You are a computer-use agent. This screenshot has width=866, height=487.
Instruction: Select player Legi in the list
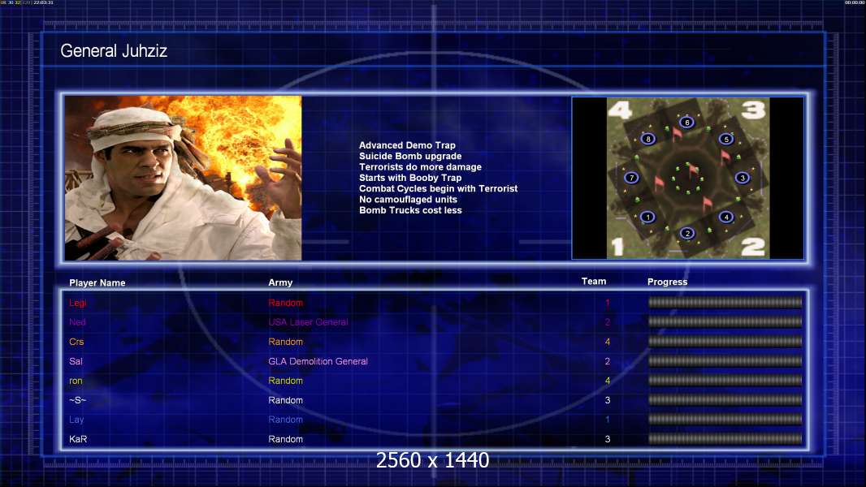tap(78, 303)
